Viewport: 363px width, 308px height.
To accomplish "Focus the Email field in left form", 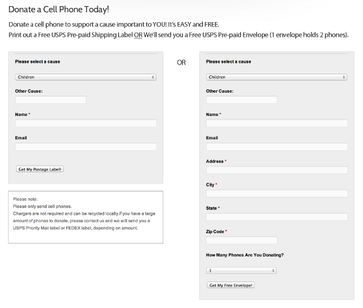I will [x=86, y=147].
